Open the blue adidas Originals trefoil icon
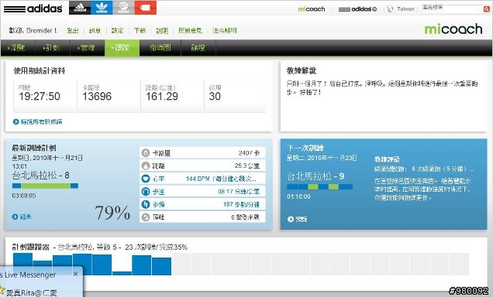This screenshot has width=493, height=297. [x=102, y=8]
